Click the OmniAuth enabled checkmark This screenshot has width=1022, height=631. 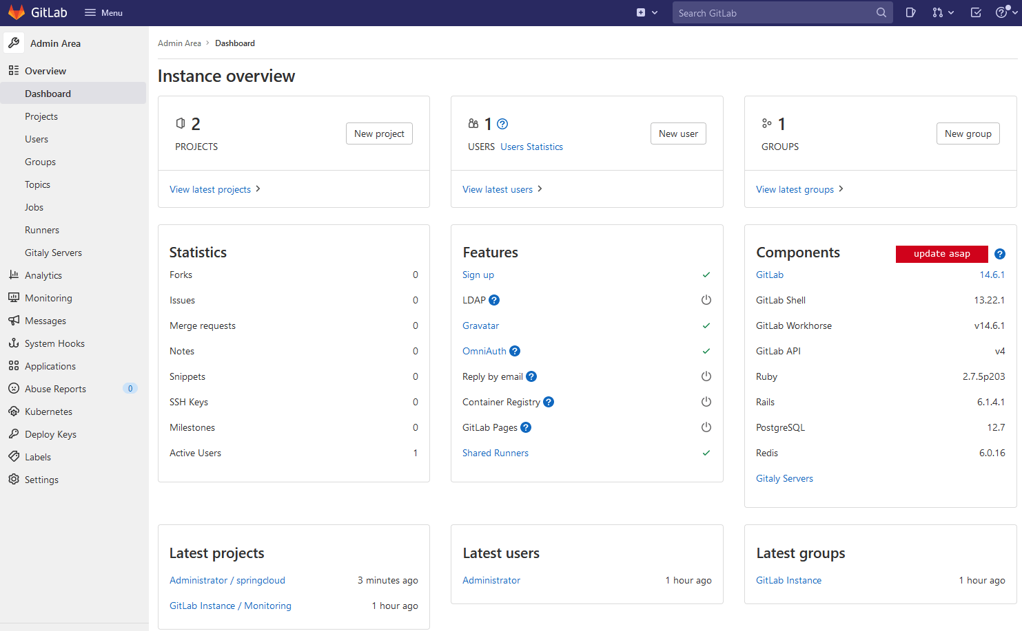coord(706,351)
